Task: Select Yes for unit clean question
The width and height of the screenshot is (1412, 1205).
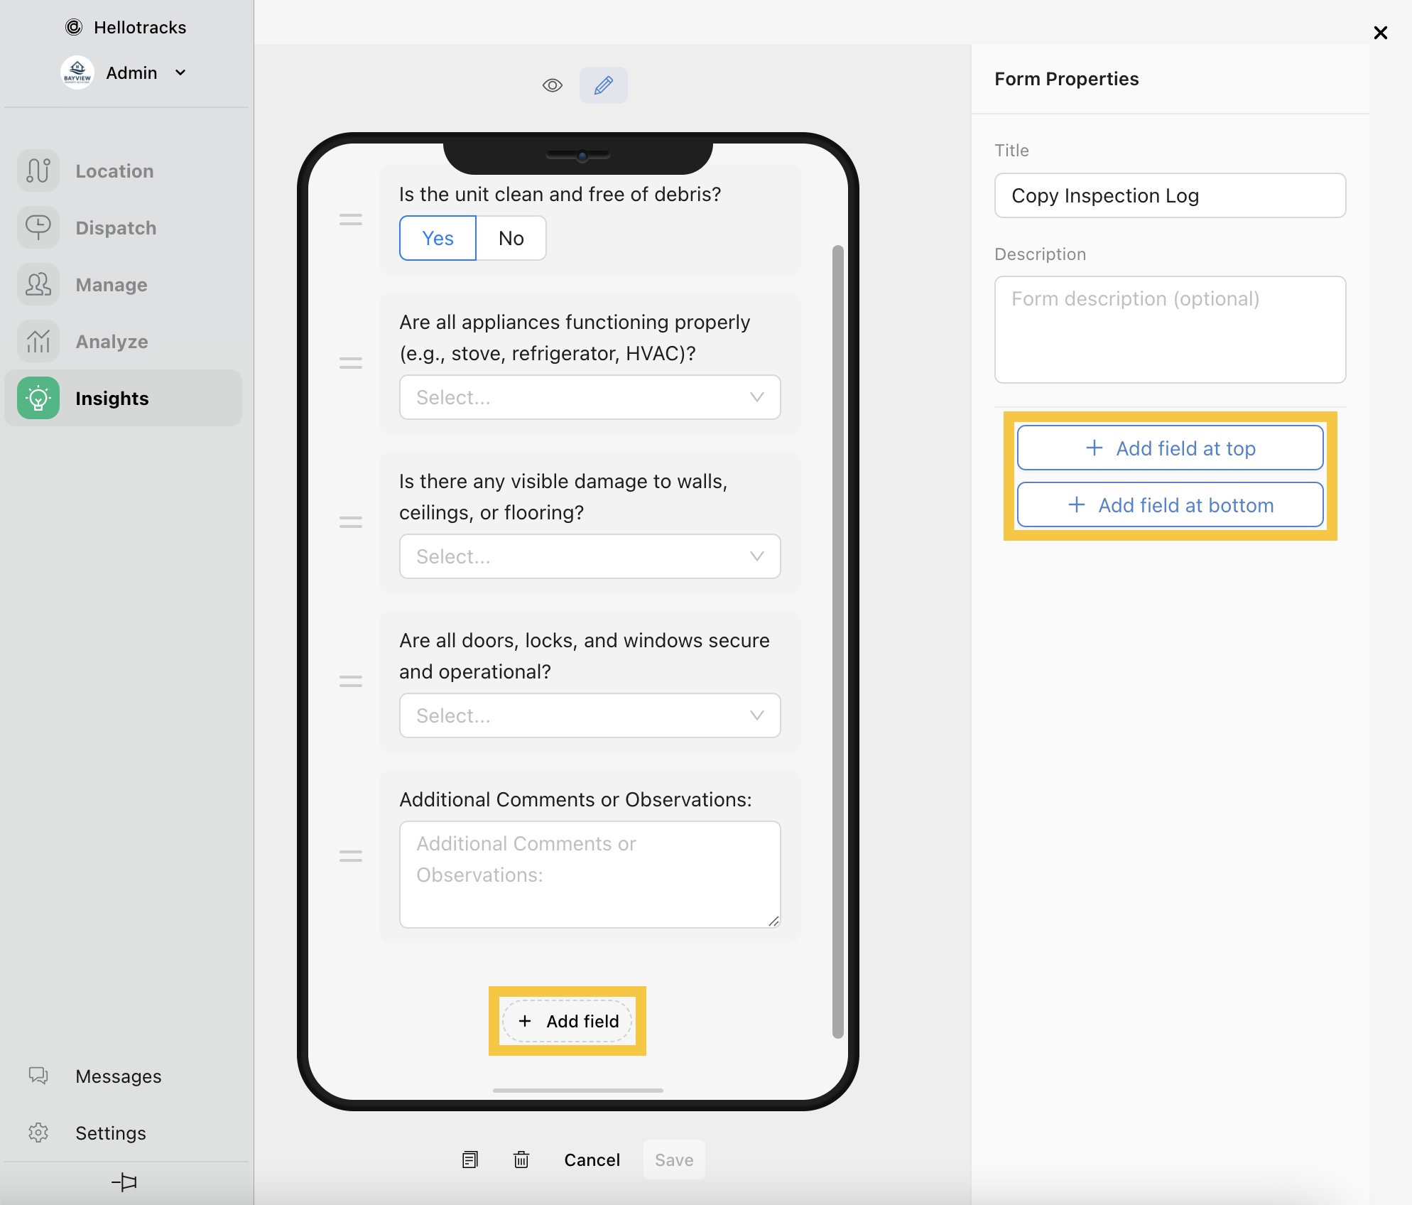Action: (438, 238)
